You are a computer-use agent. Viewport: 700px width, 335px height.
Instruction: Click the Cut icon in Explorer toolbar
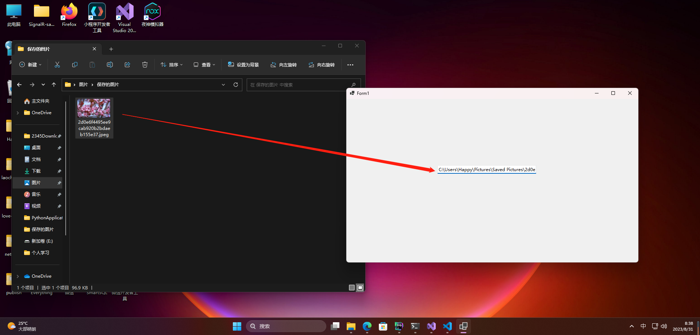(x=57, y=65)
